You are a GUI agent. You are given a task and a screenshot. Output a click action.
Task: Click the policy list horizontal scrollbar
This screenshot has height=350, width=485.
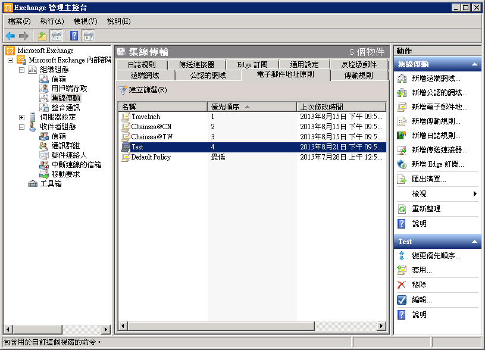click(252, 326)
